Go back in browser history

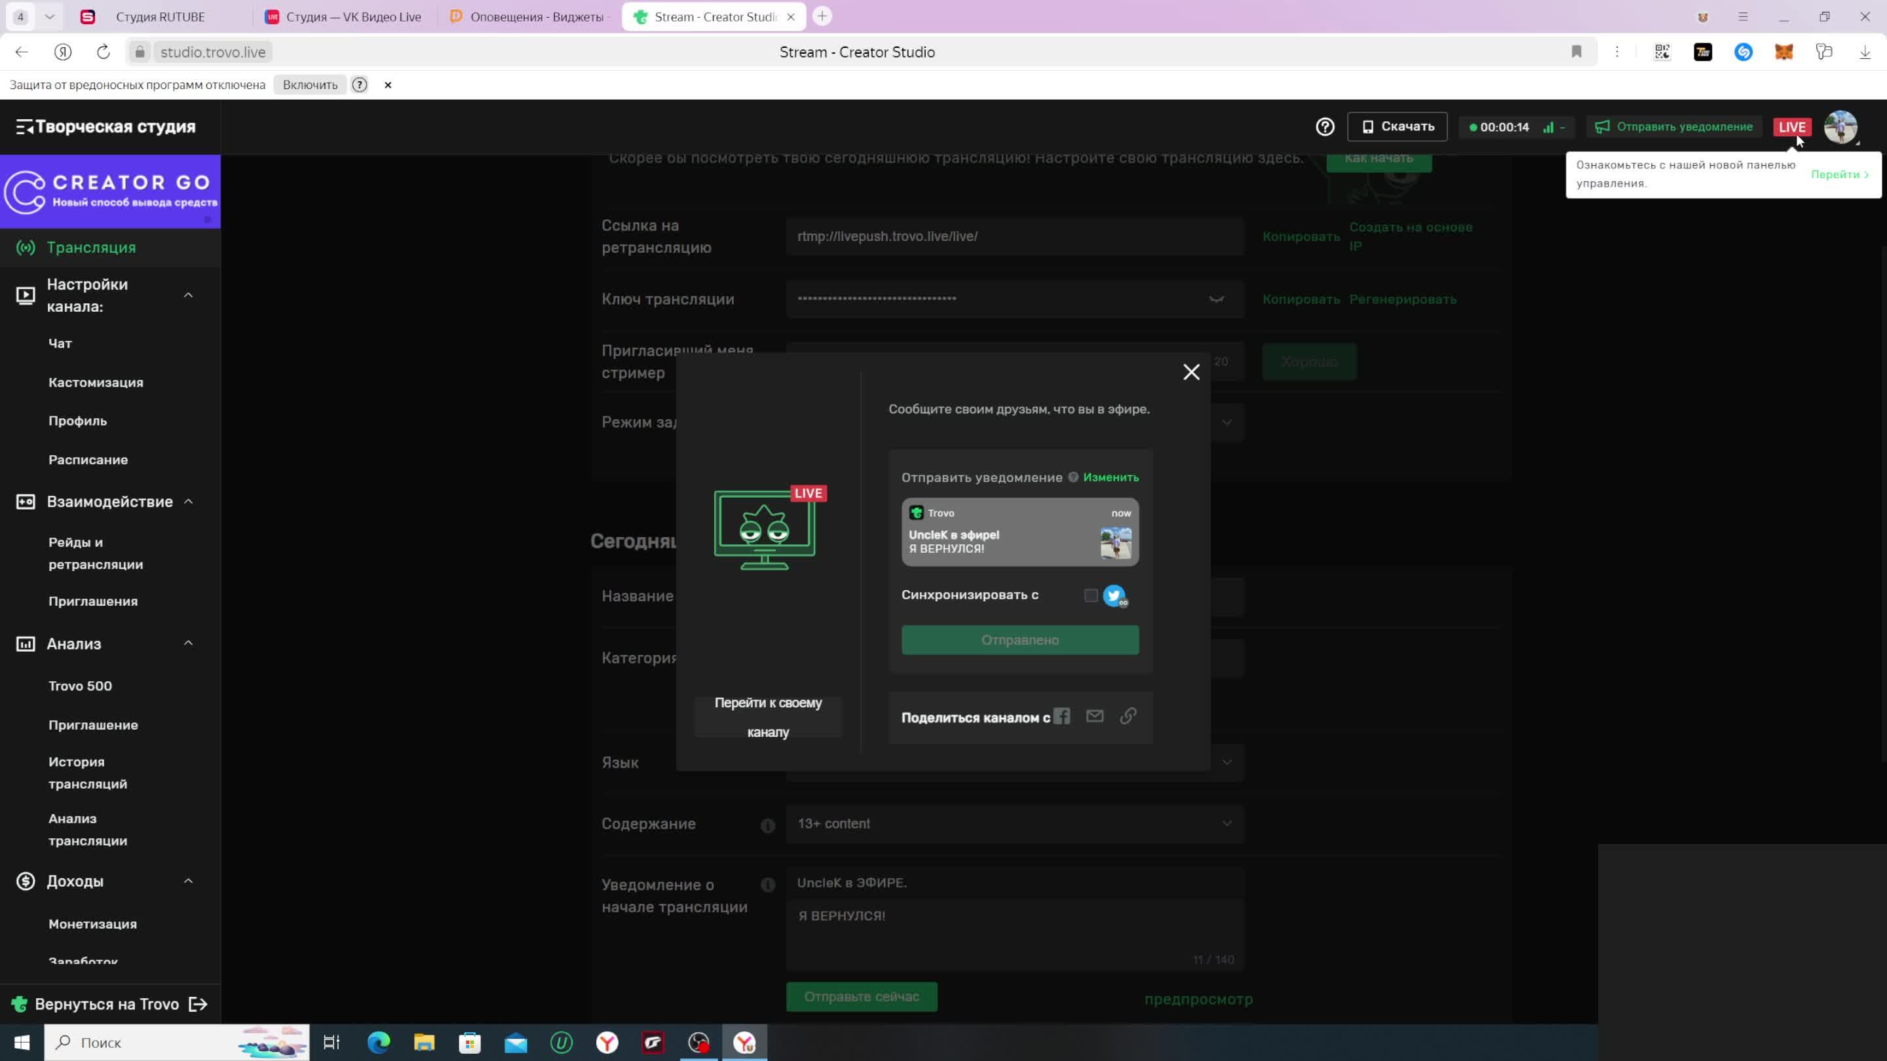[21, 52]
